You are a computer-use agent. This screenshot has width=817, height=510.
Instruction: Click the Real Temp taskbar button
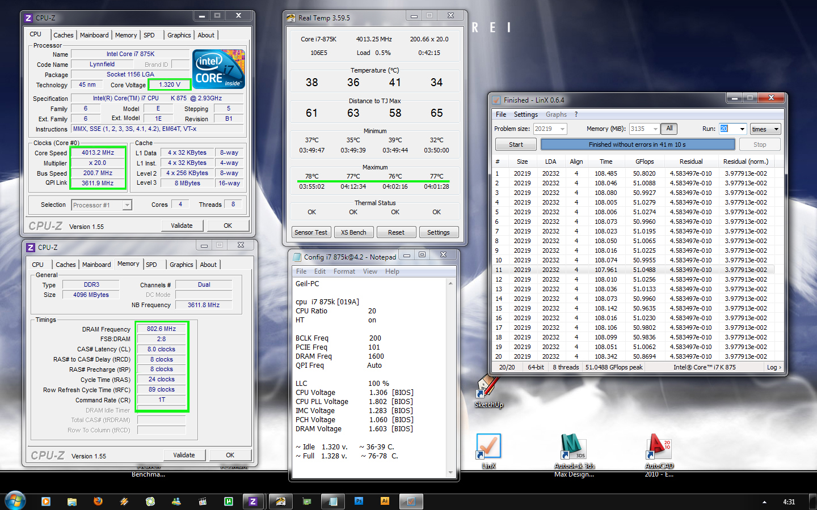click(280, 501)
